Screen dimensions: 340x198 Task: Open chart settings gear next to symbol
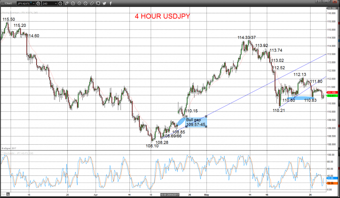point(38,3)
